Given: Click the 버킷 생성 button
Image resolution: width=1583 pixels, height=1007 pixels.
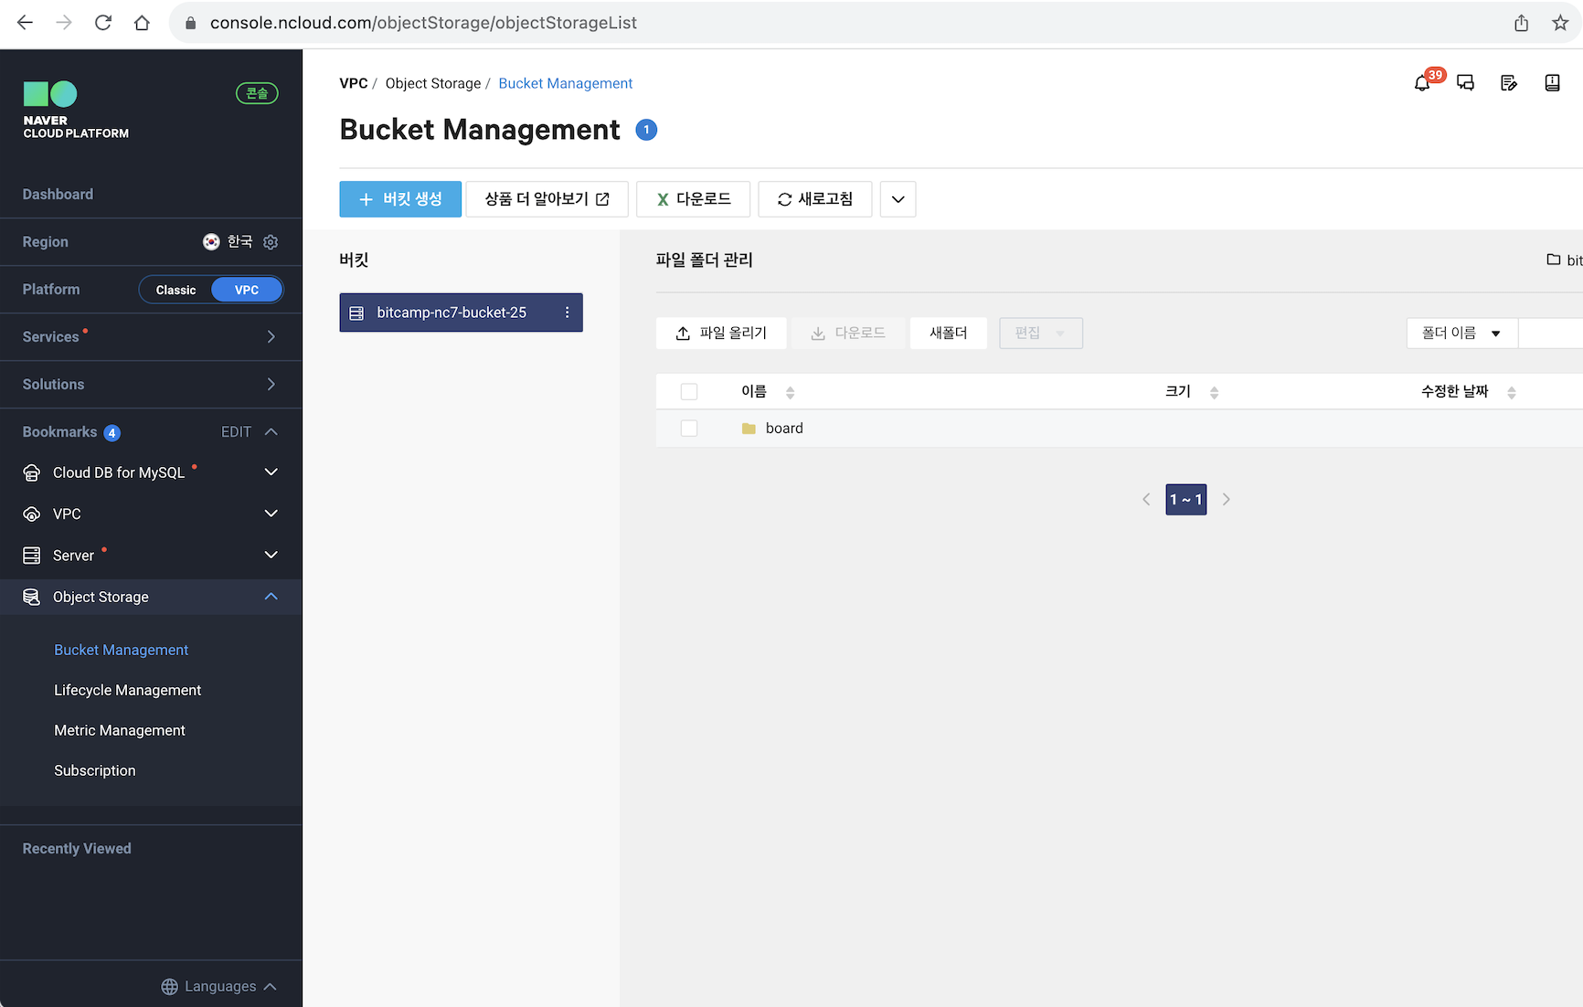Looking at the screenshot, I should (400, 199).
